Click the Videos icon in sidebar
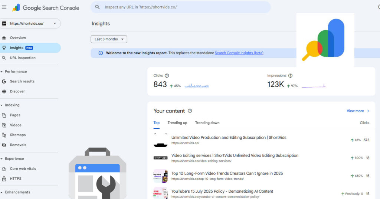Image resolution: width=380 pixels, height=199 pixels. tap(4, 125)
